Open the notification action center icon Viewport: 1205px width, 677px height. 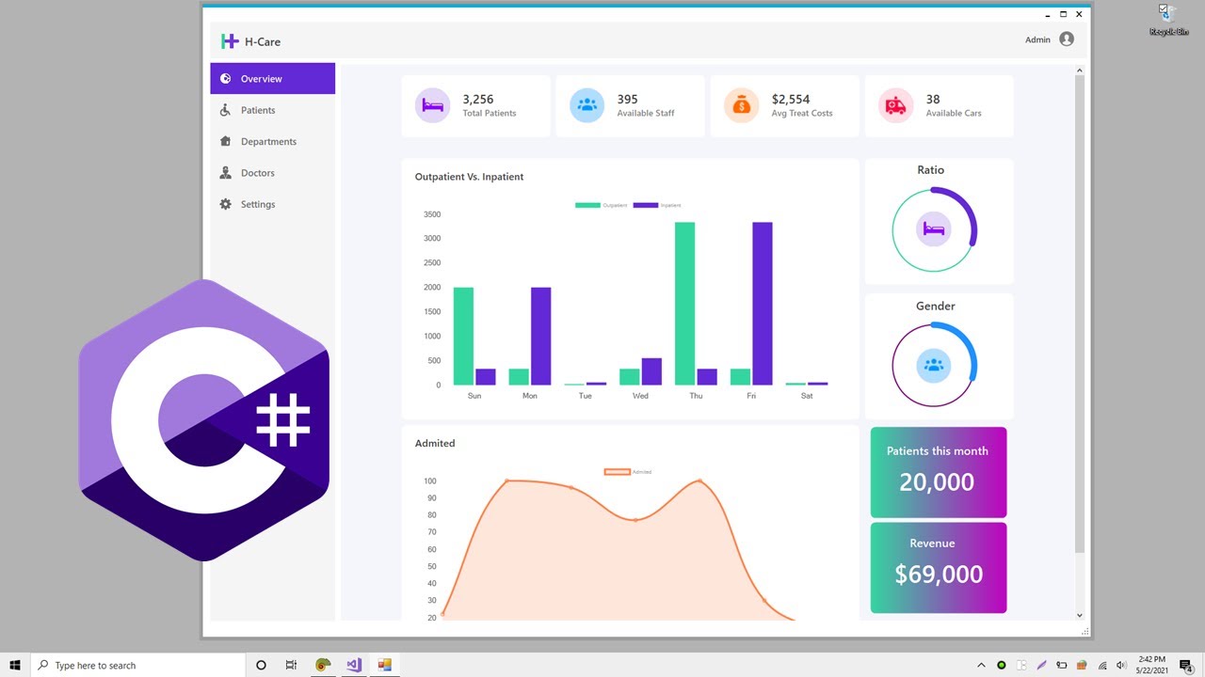pos(1186,666)
